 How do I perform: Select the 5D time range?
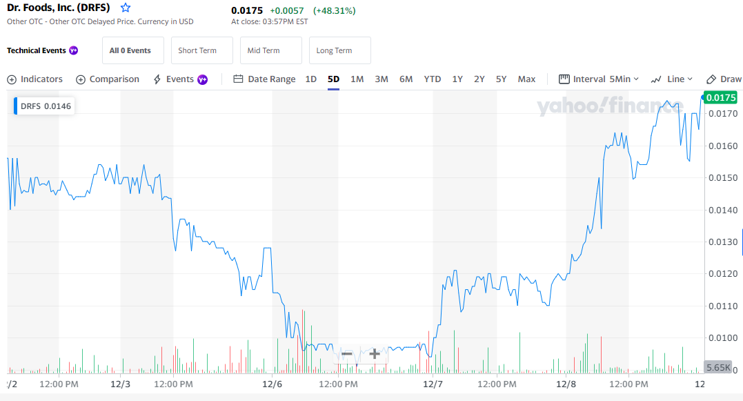pyautogui.click(x=334, y=79)
